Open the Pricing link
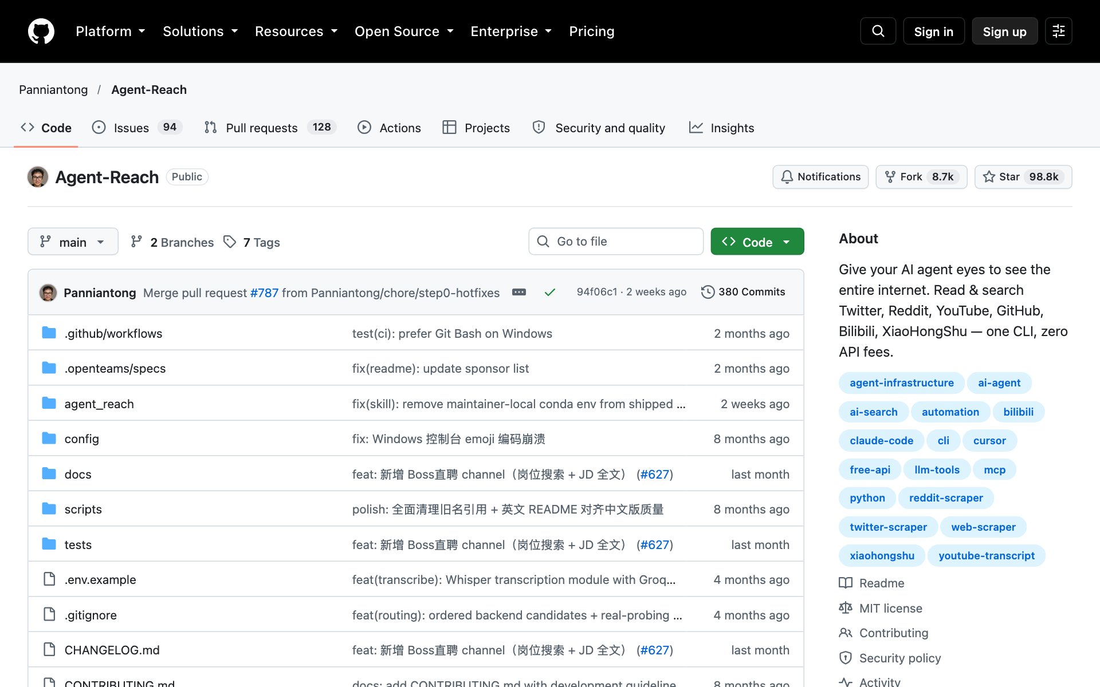The height and width of the screenshot is (687, 1100). point(591,31)
